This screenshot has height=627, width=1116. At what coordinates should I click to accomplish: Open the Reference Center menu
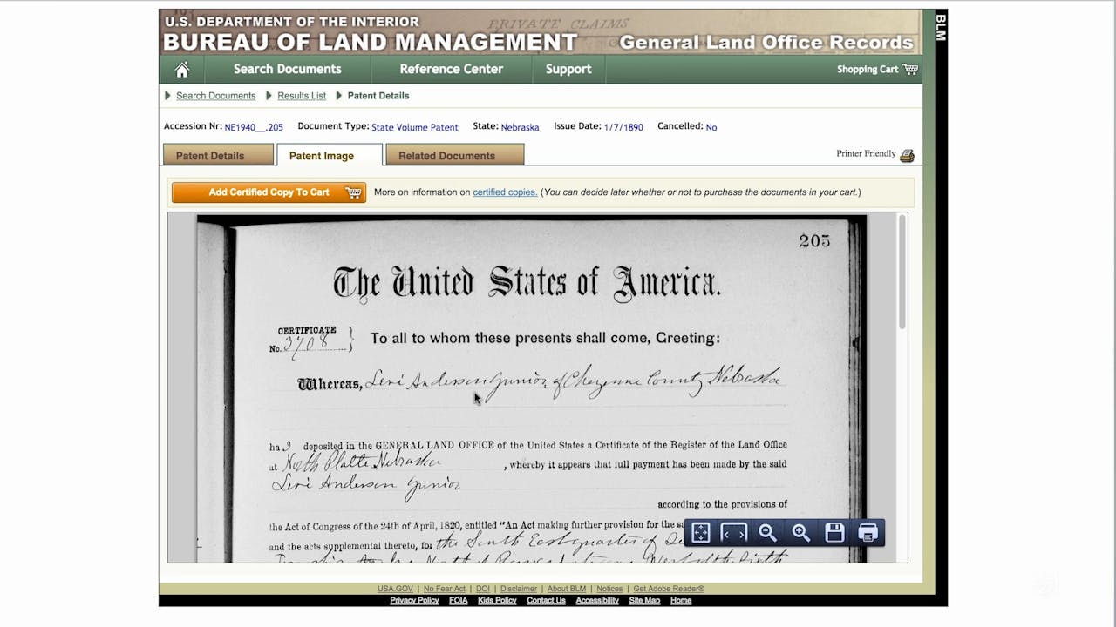pyautogui.click(x=451, y=69)
